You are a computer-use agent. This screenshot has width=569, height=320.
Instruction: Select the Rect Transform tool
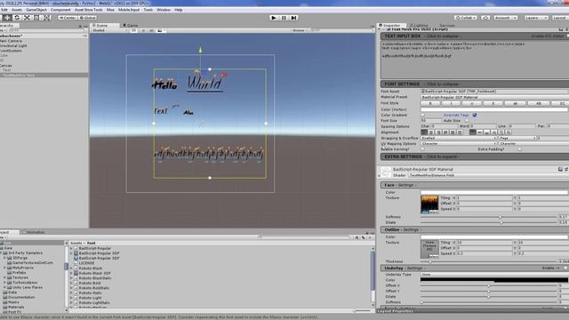(36, 18)
